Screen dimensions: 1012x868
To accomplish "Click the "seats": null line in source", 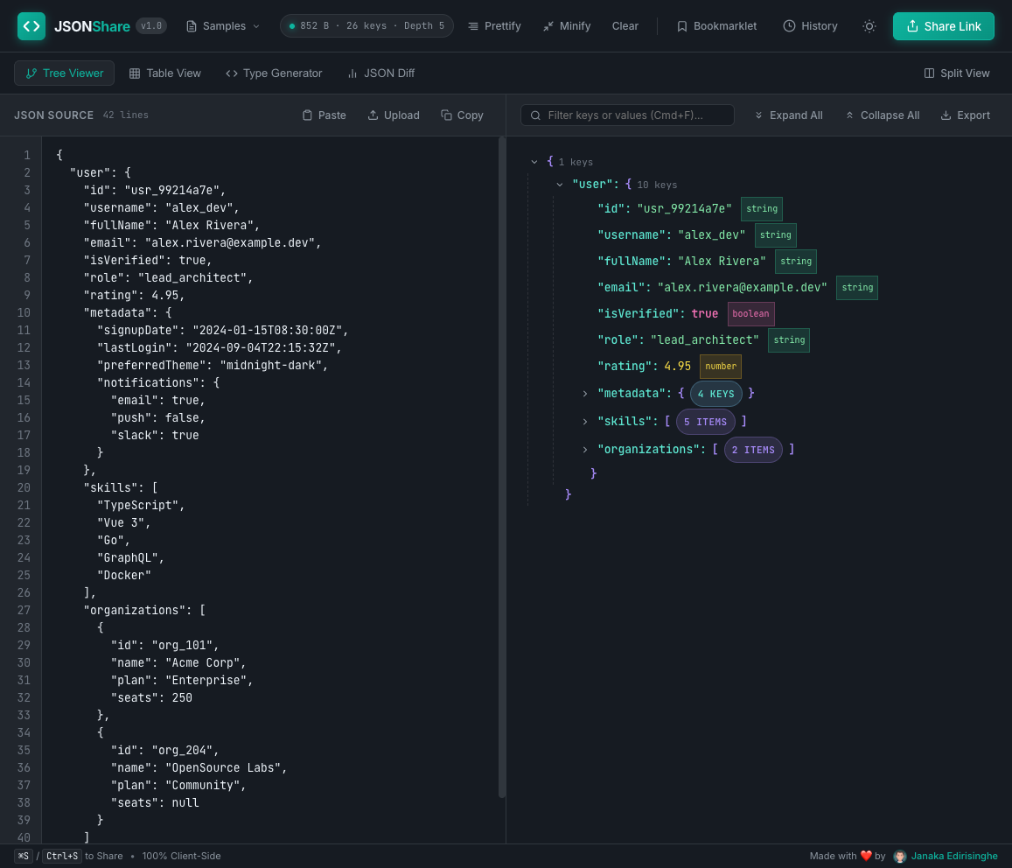I will (x=155, y=802).
